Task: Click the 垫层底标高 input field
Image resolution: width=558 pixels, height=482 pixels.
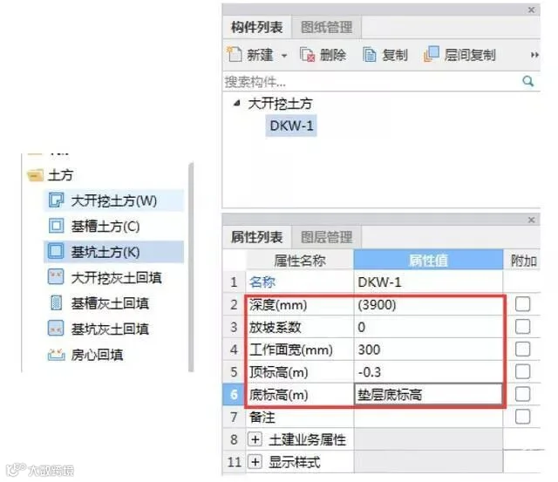Action: (428, 394)
